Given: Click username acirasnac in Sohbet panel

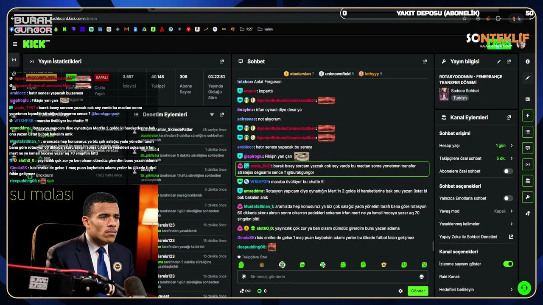Looking at the screenshot, I should click(246, 119).
